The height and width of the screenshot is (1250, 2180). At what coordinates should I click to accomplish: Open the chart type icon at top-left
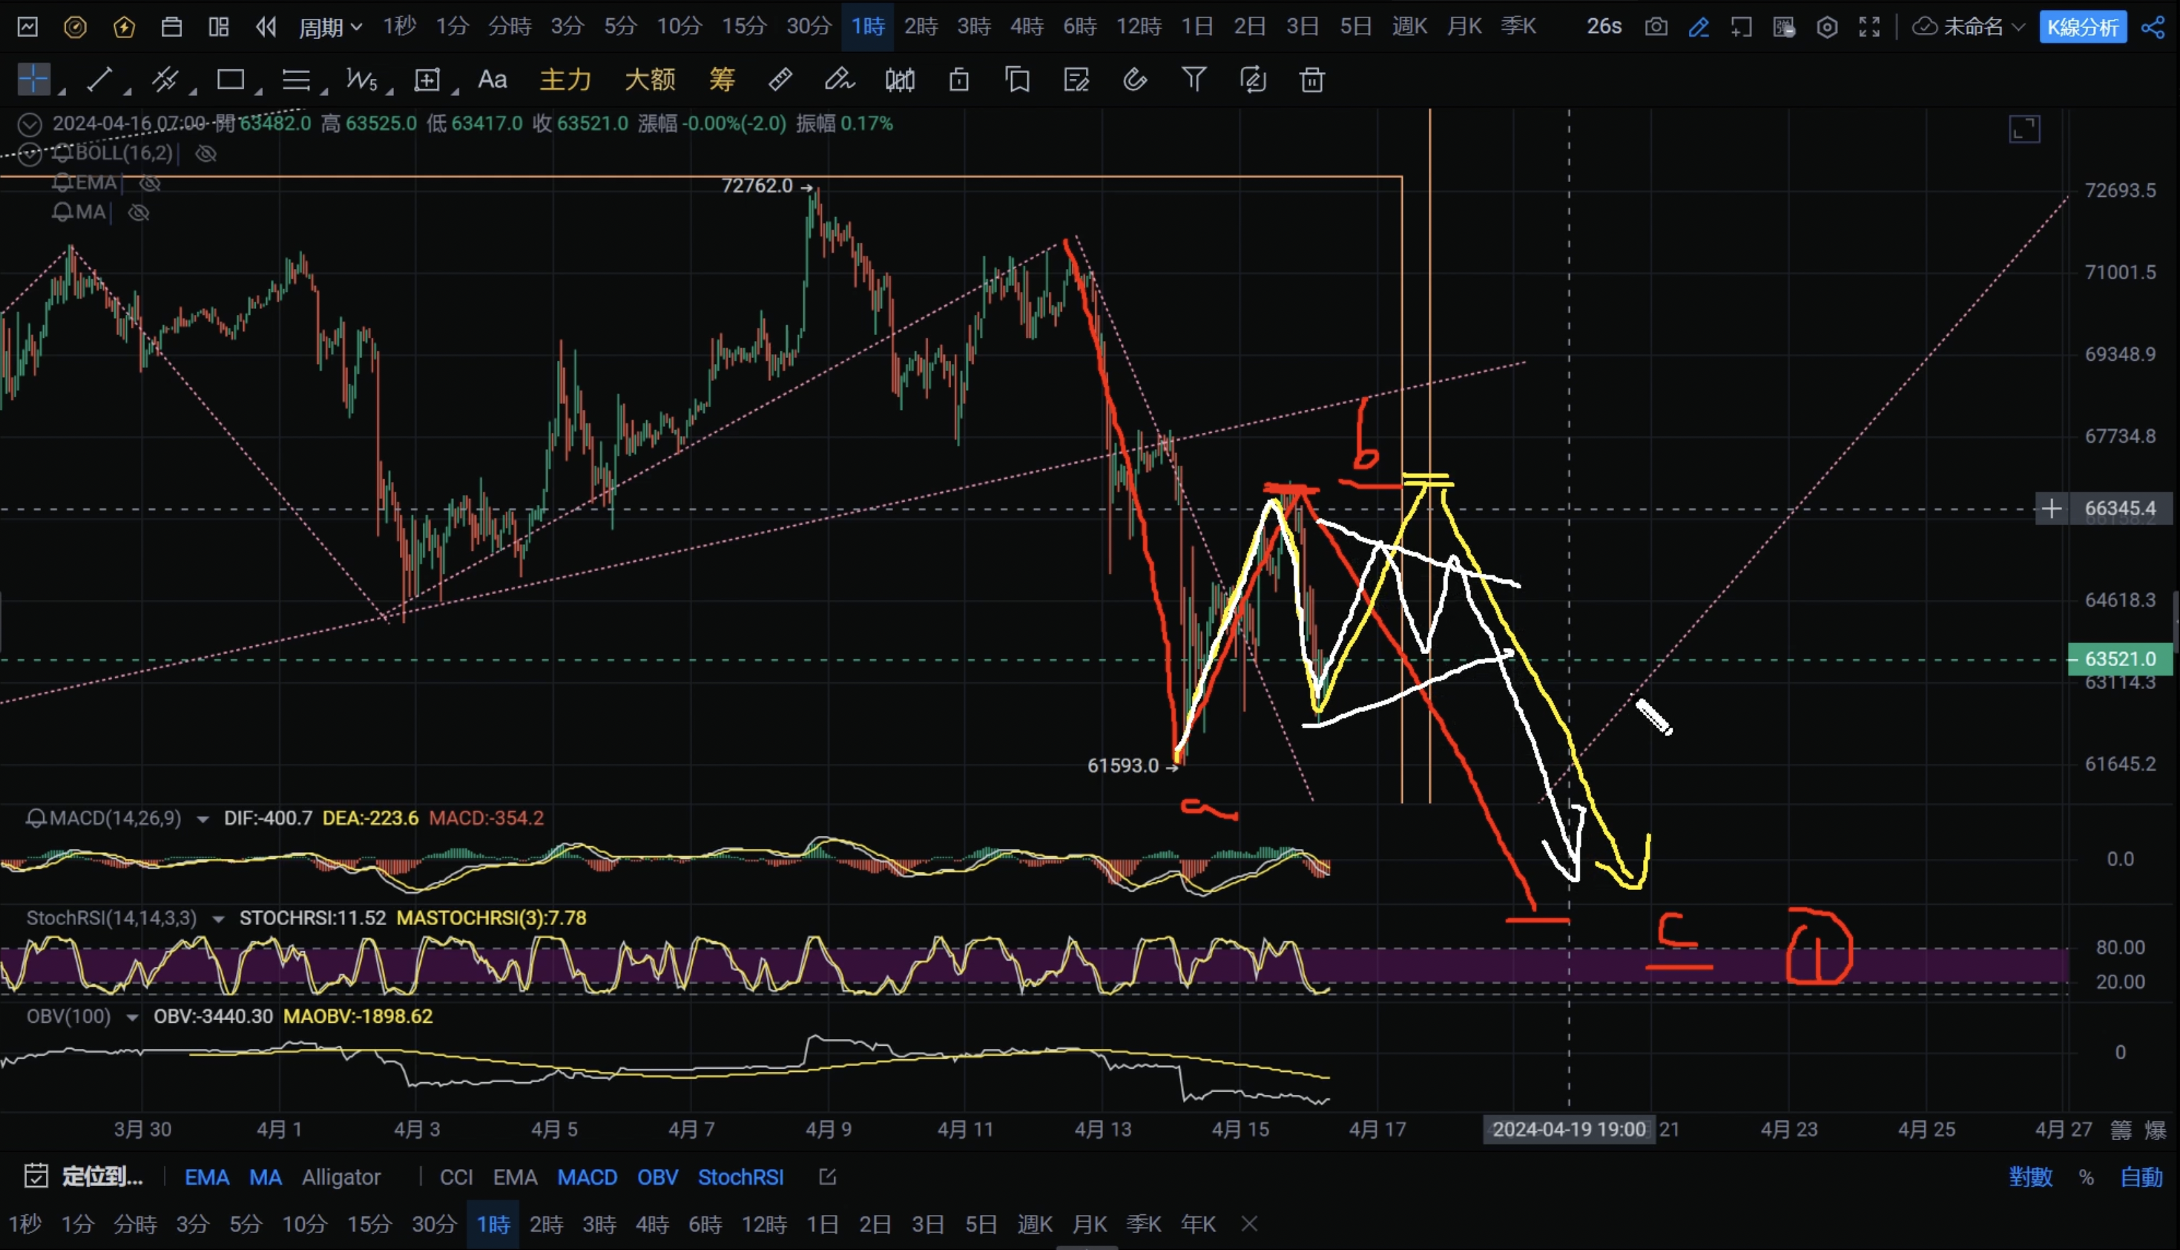pyautogui.click(x=28, y=26)
